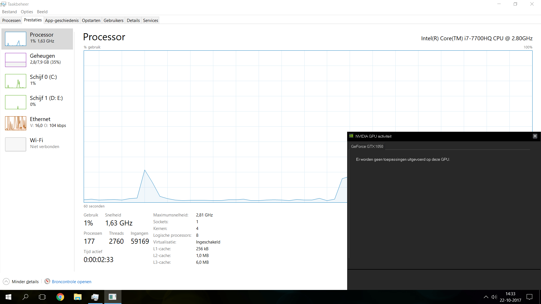Open the Geheugen memory graph
541x304 pixels.
[15, 60]
